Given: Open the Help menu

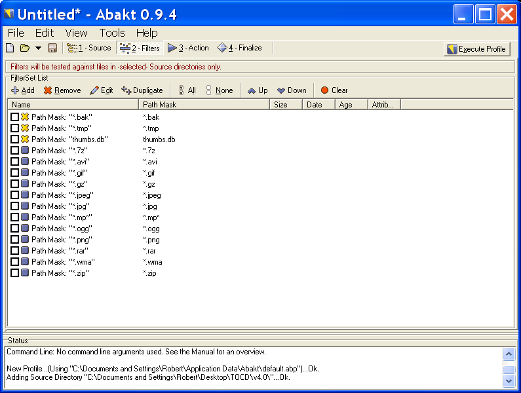Looking at the screenshot, I should tap(147, 33).
